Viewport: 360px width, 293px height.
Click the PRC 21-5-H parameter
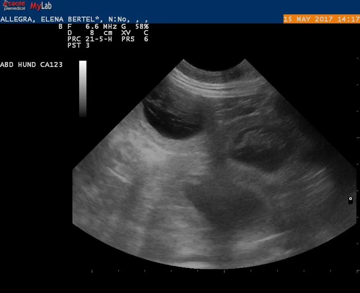point(90,39)
